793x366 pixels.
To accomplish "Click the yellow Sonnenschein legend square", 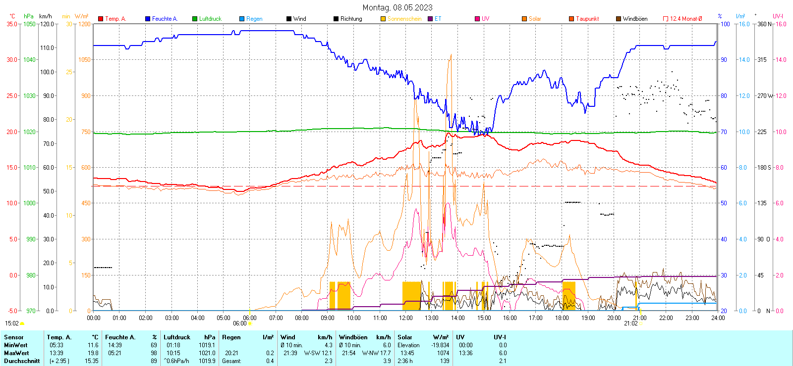I will pos(383,19).
